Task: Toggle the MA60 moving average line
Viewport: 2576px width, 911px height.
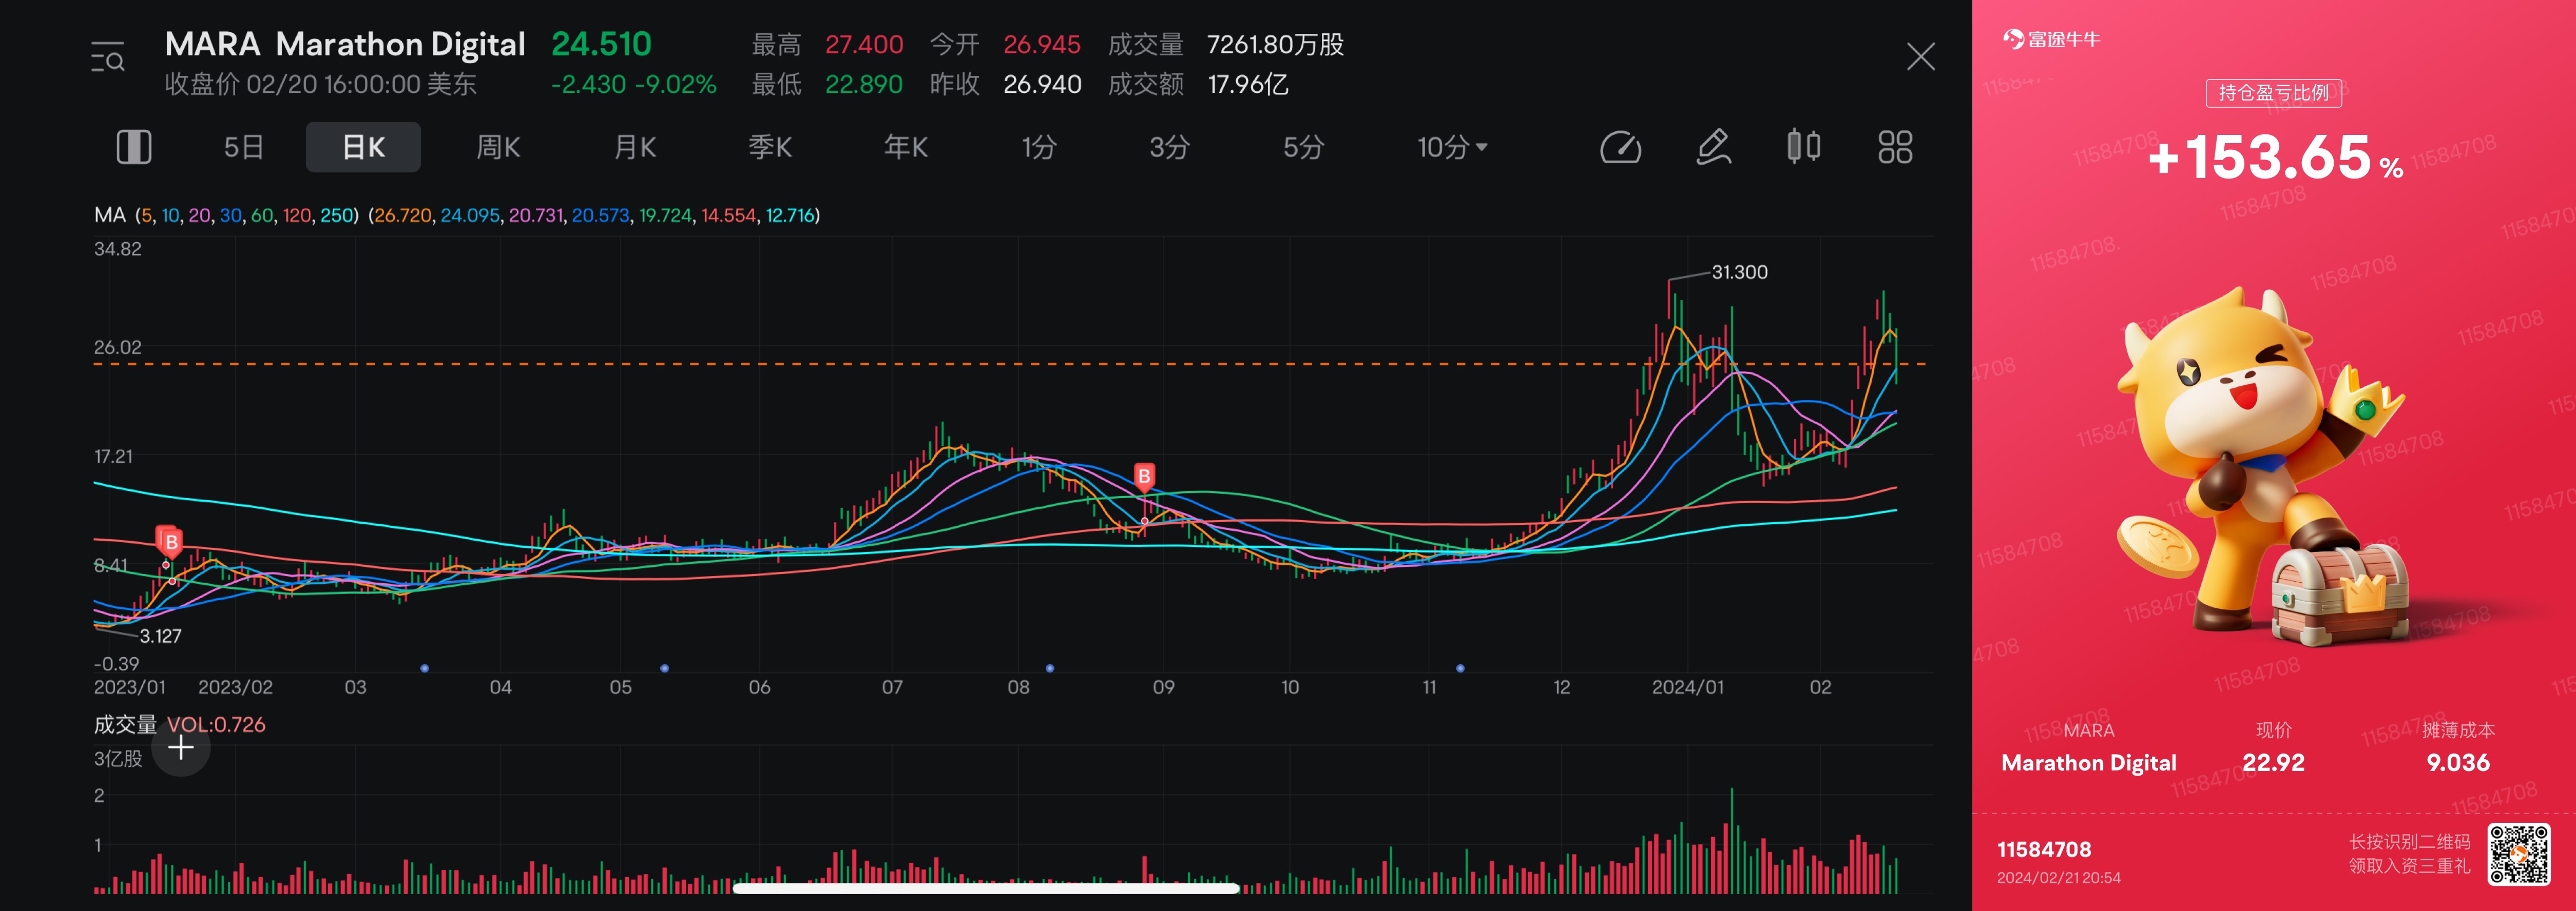Action: click(x=263, y=215)
